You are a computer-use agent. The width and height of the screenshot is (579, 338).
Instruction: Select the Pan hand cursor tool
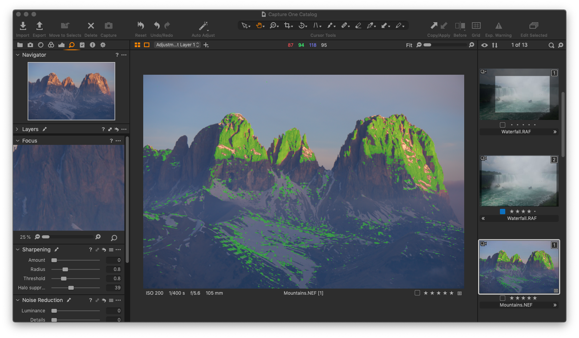(260, 26)
